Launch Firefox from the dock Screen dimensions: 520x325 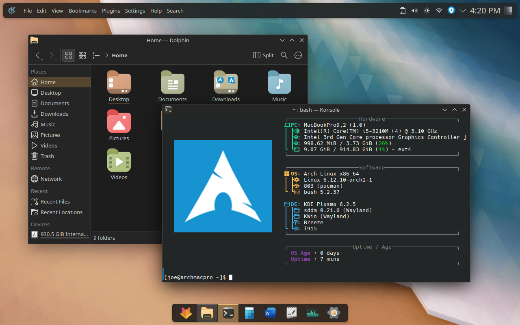[x=186, y=313]
